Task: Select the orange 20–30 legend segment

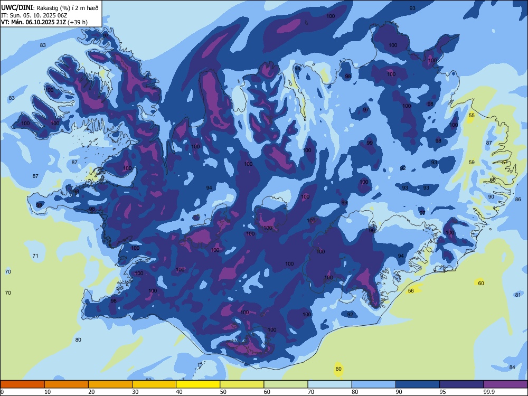Action: tap(110, 384)
